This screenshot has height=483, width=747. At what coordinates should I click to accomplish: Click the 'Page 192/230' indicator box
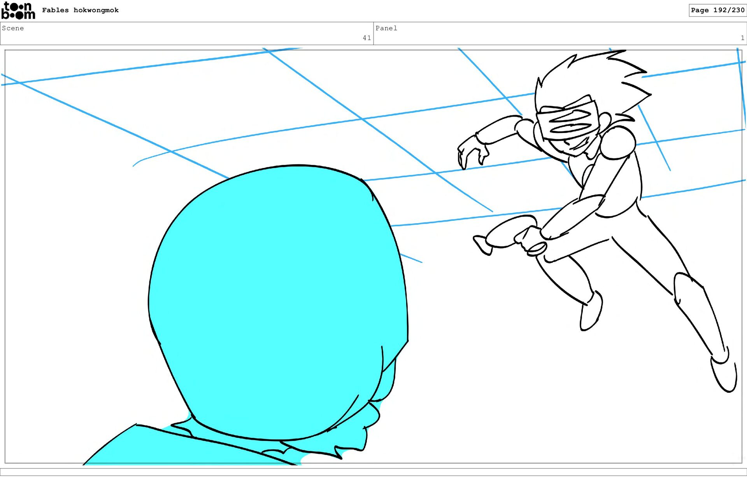click(717, 10)
